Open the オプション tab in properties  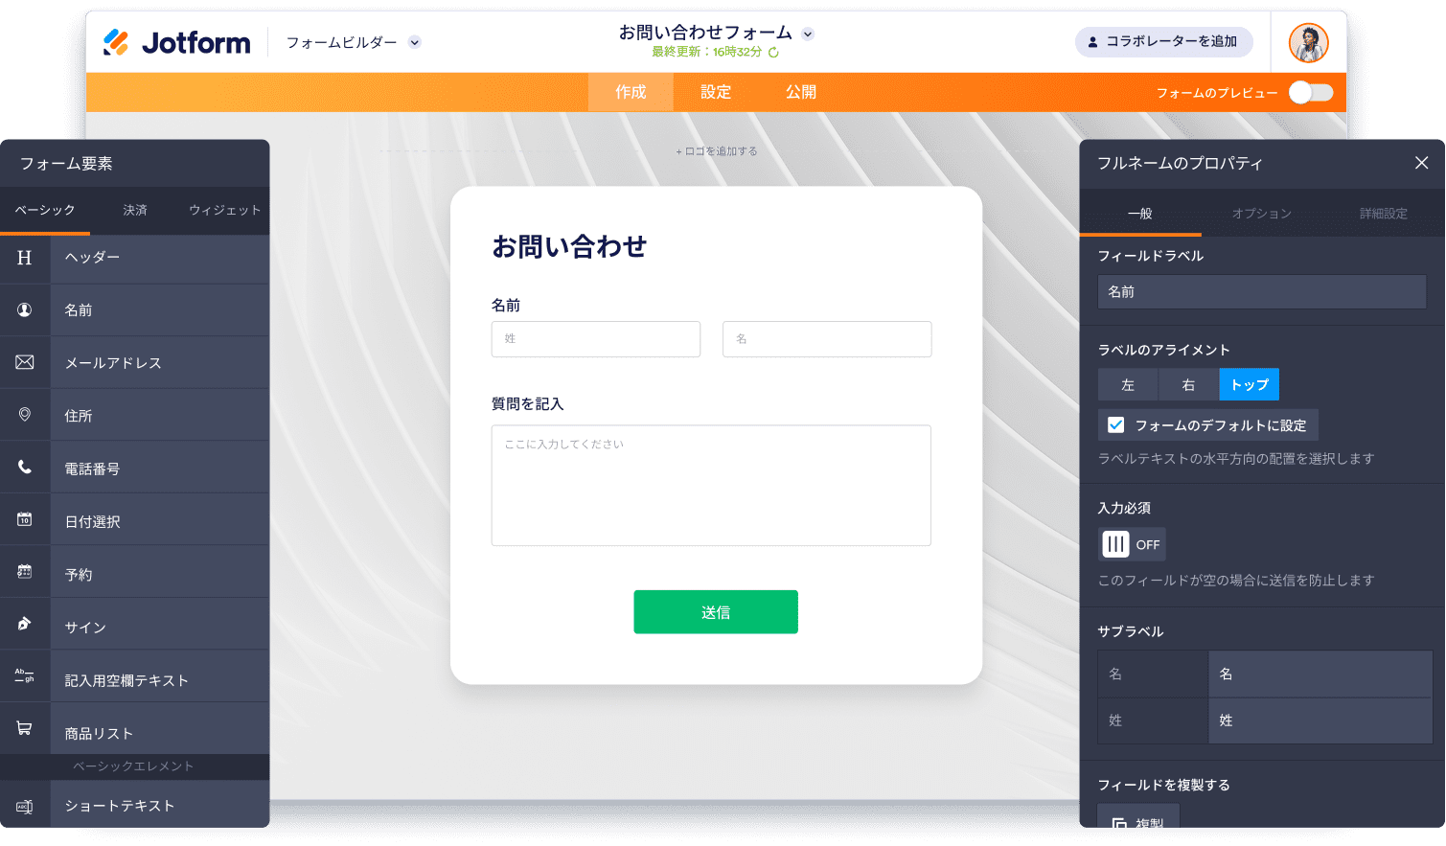point(1260,214)
